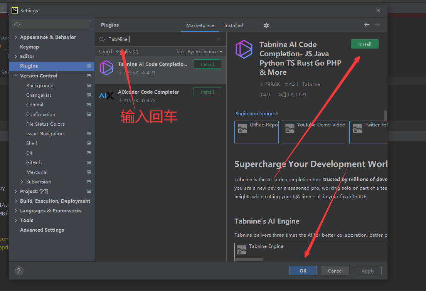Image resolution: width=426 pixels, height=291 pixels.
Task: Click the Apply button
Action: coord(368,271)
